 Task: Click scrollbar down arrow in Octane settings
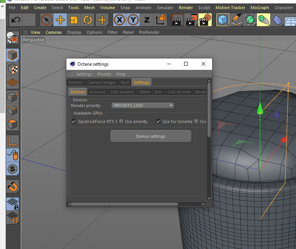click(209, 199)
